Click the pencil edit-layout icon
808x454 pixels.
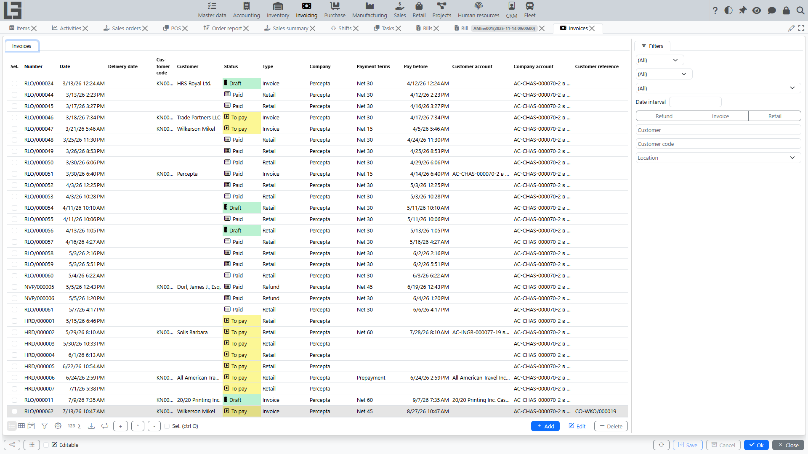tap(791, 28)
